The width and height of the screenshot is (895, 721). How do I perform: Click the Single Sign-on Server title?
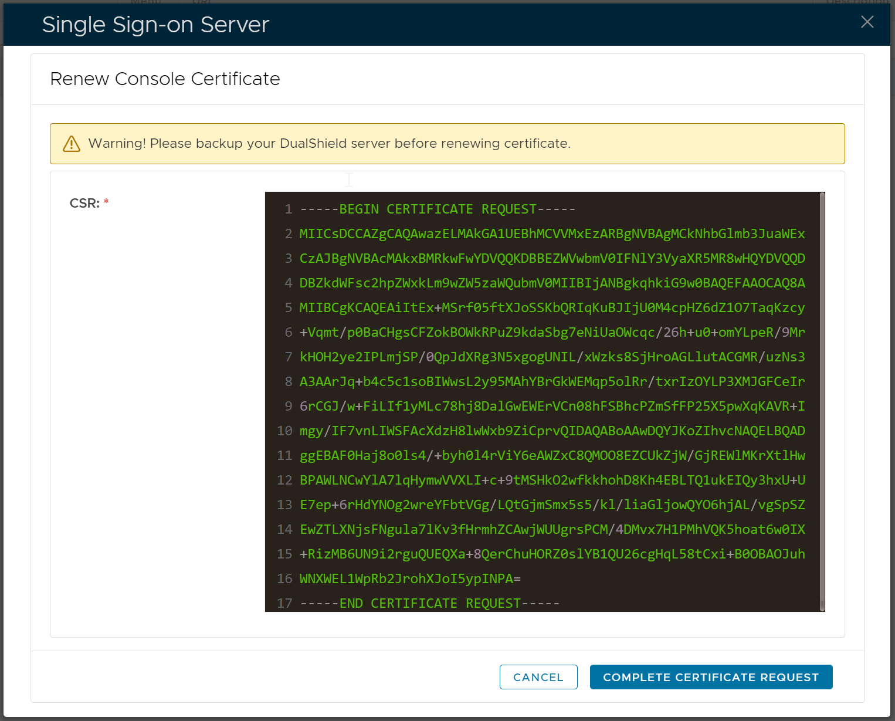(155, 25)
